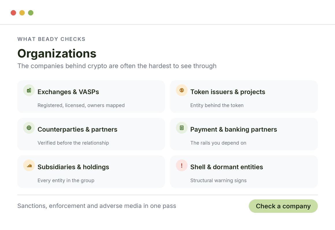Click the red close window dot
Image resolution: width=335 pixels, height=230 pixels.
[x=13, y=13]
